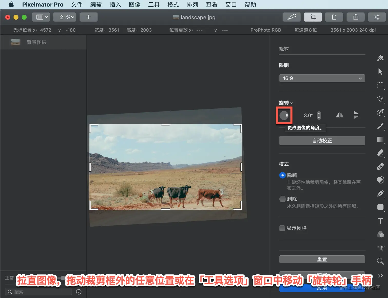Viewport: 388px width, 298px height.
Task: Select the Zoom magnifier tool
Action: click(380, 261)
